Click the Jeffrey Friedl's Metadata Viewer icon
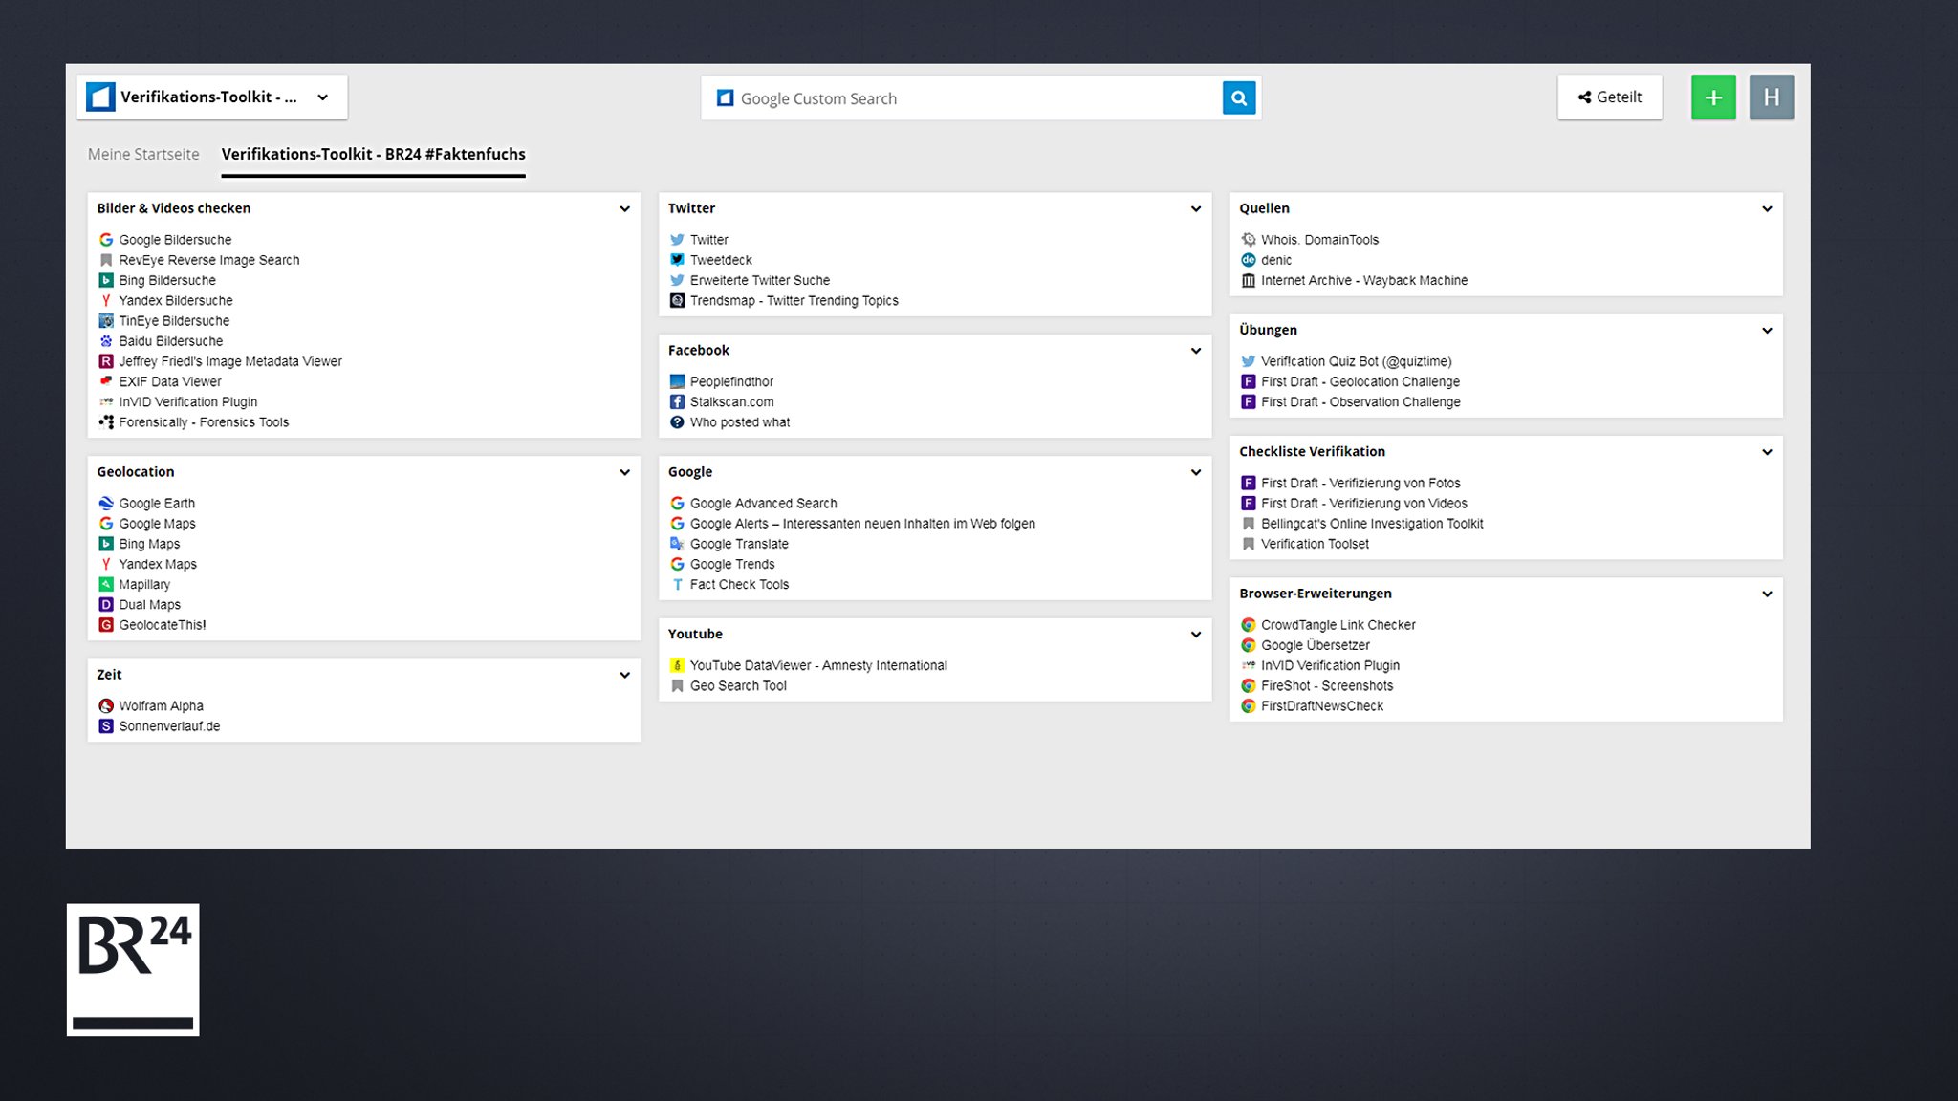The image size is (1958, 1101). coord(106,361)
